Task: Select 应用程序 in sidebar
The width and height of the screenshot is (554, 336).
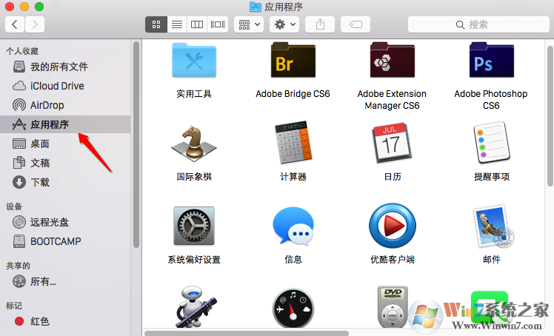Action: point(65,124)
